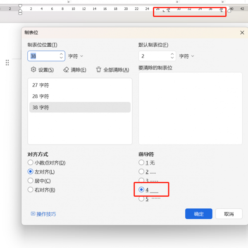
Task: Choose leader option 1 无
Action: coord(142,163)
